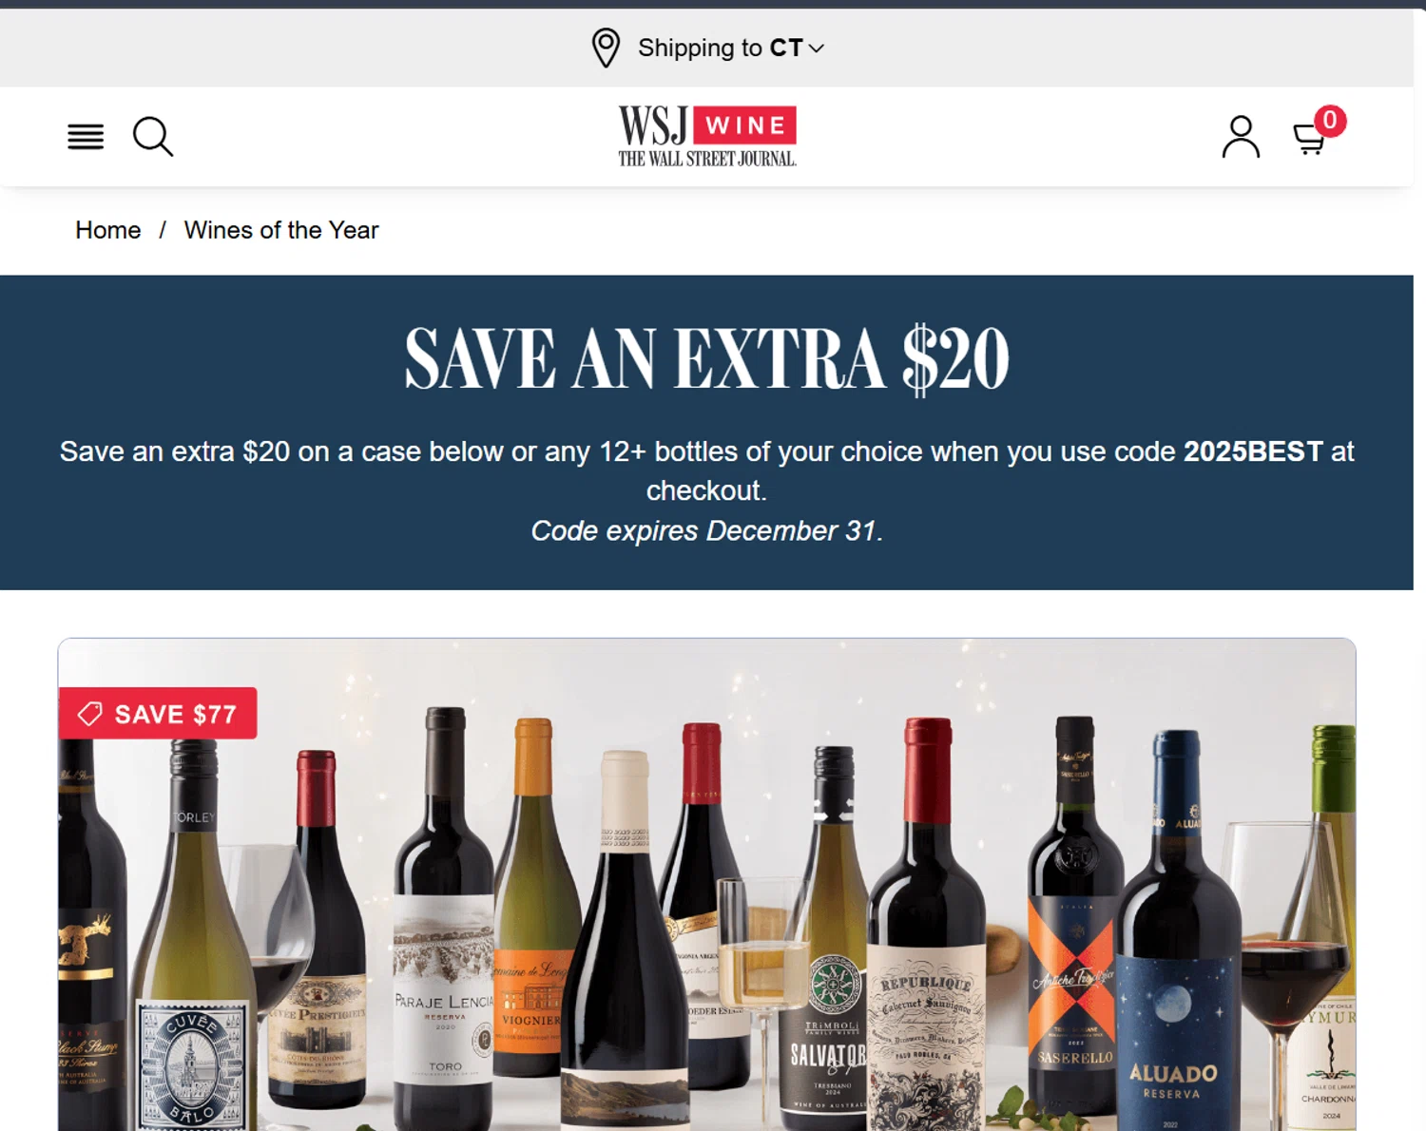Viewport: 1426px width, 1131px height.
Task: View the shopping cart icon
Action: pyautogui.click(x=1309, y=140)
